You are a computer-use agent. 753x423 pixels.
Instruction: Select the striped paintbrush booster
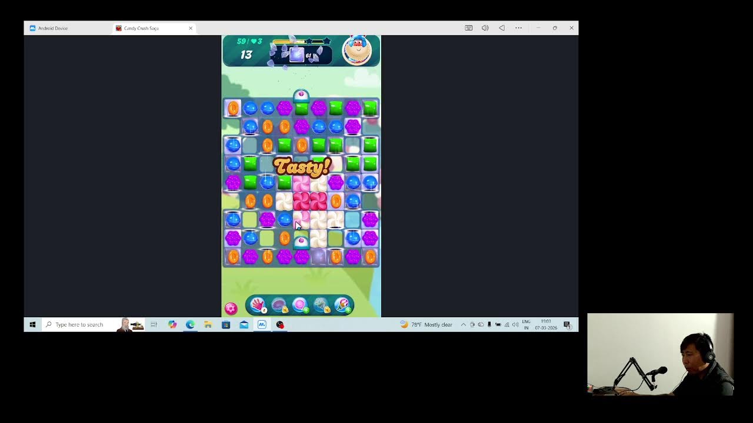click(x=342, y=305)
